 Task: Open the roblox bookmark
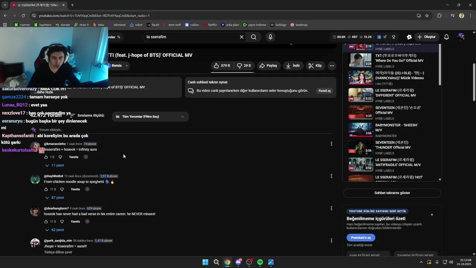coord(192,25)
